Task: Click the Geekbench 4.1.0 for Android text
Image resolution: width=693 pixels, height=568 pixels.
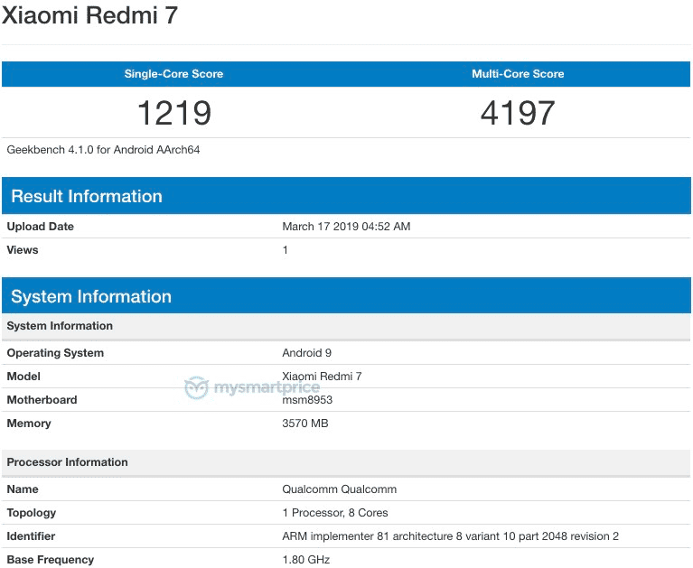Action: point(103,150)
